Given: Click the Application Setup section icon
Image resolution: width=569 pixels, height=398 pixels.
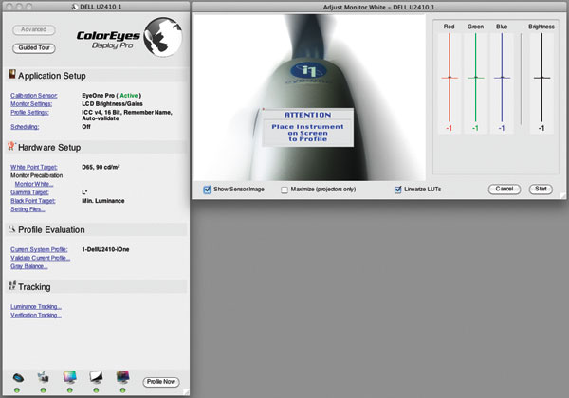Looking at the screenshot, I should click(12, 74).
